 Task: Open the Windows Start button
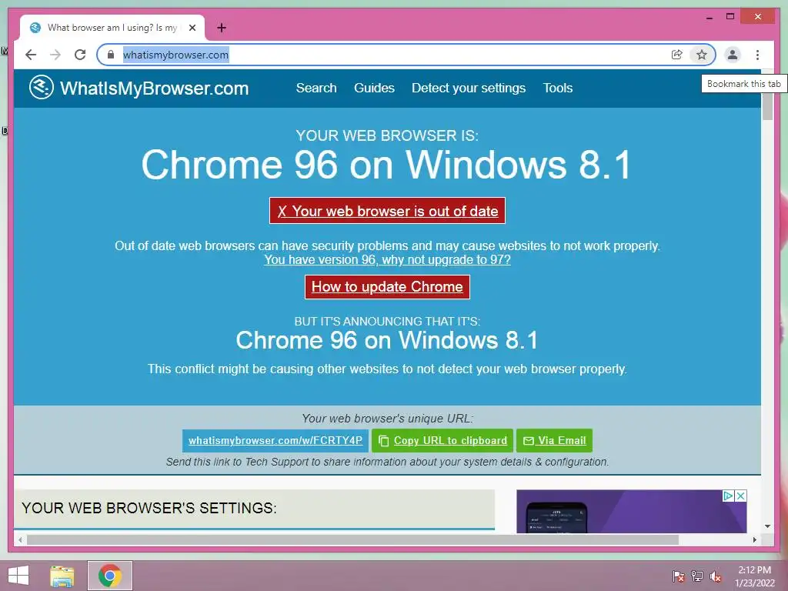pyautogui.click(x=18, y=576)
